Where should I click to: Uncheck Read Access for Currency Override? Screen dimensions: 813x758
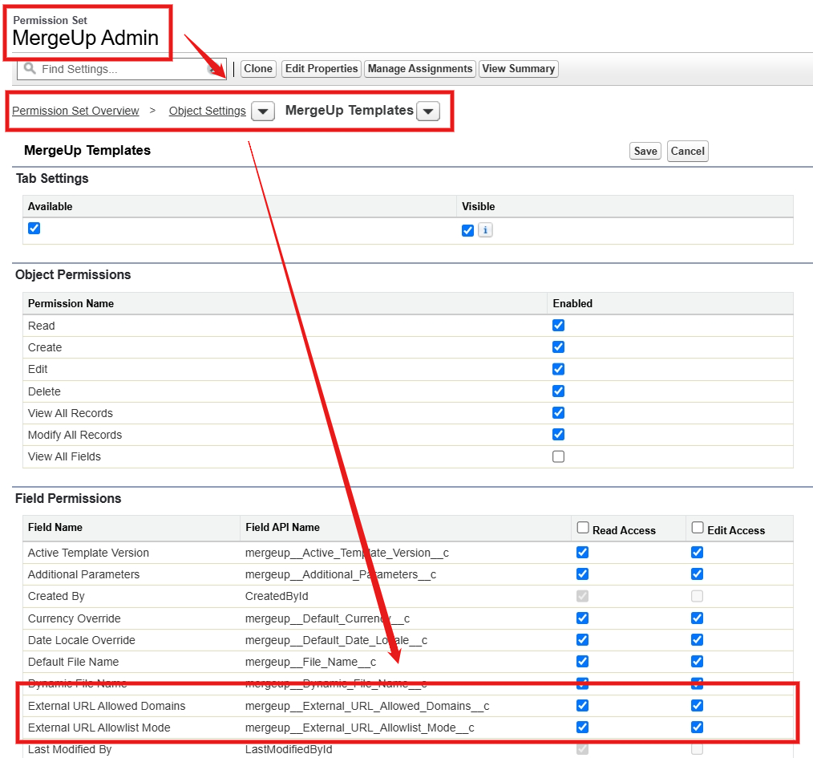point(582,618)
